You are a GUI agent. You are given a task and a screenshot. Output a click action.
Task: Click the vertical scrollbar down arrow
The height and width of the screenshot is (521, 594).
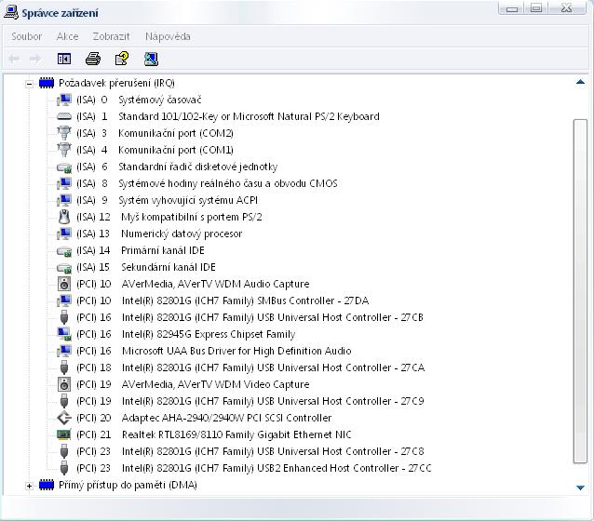(x=581, y=485)
